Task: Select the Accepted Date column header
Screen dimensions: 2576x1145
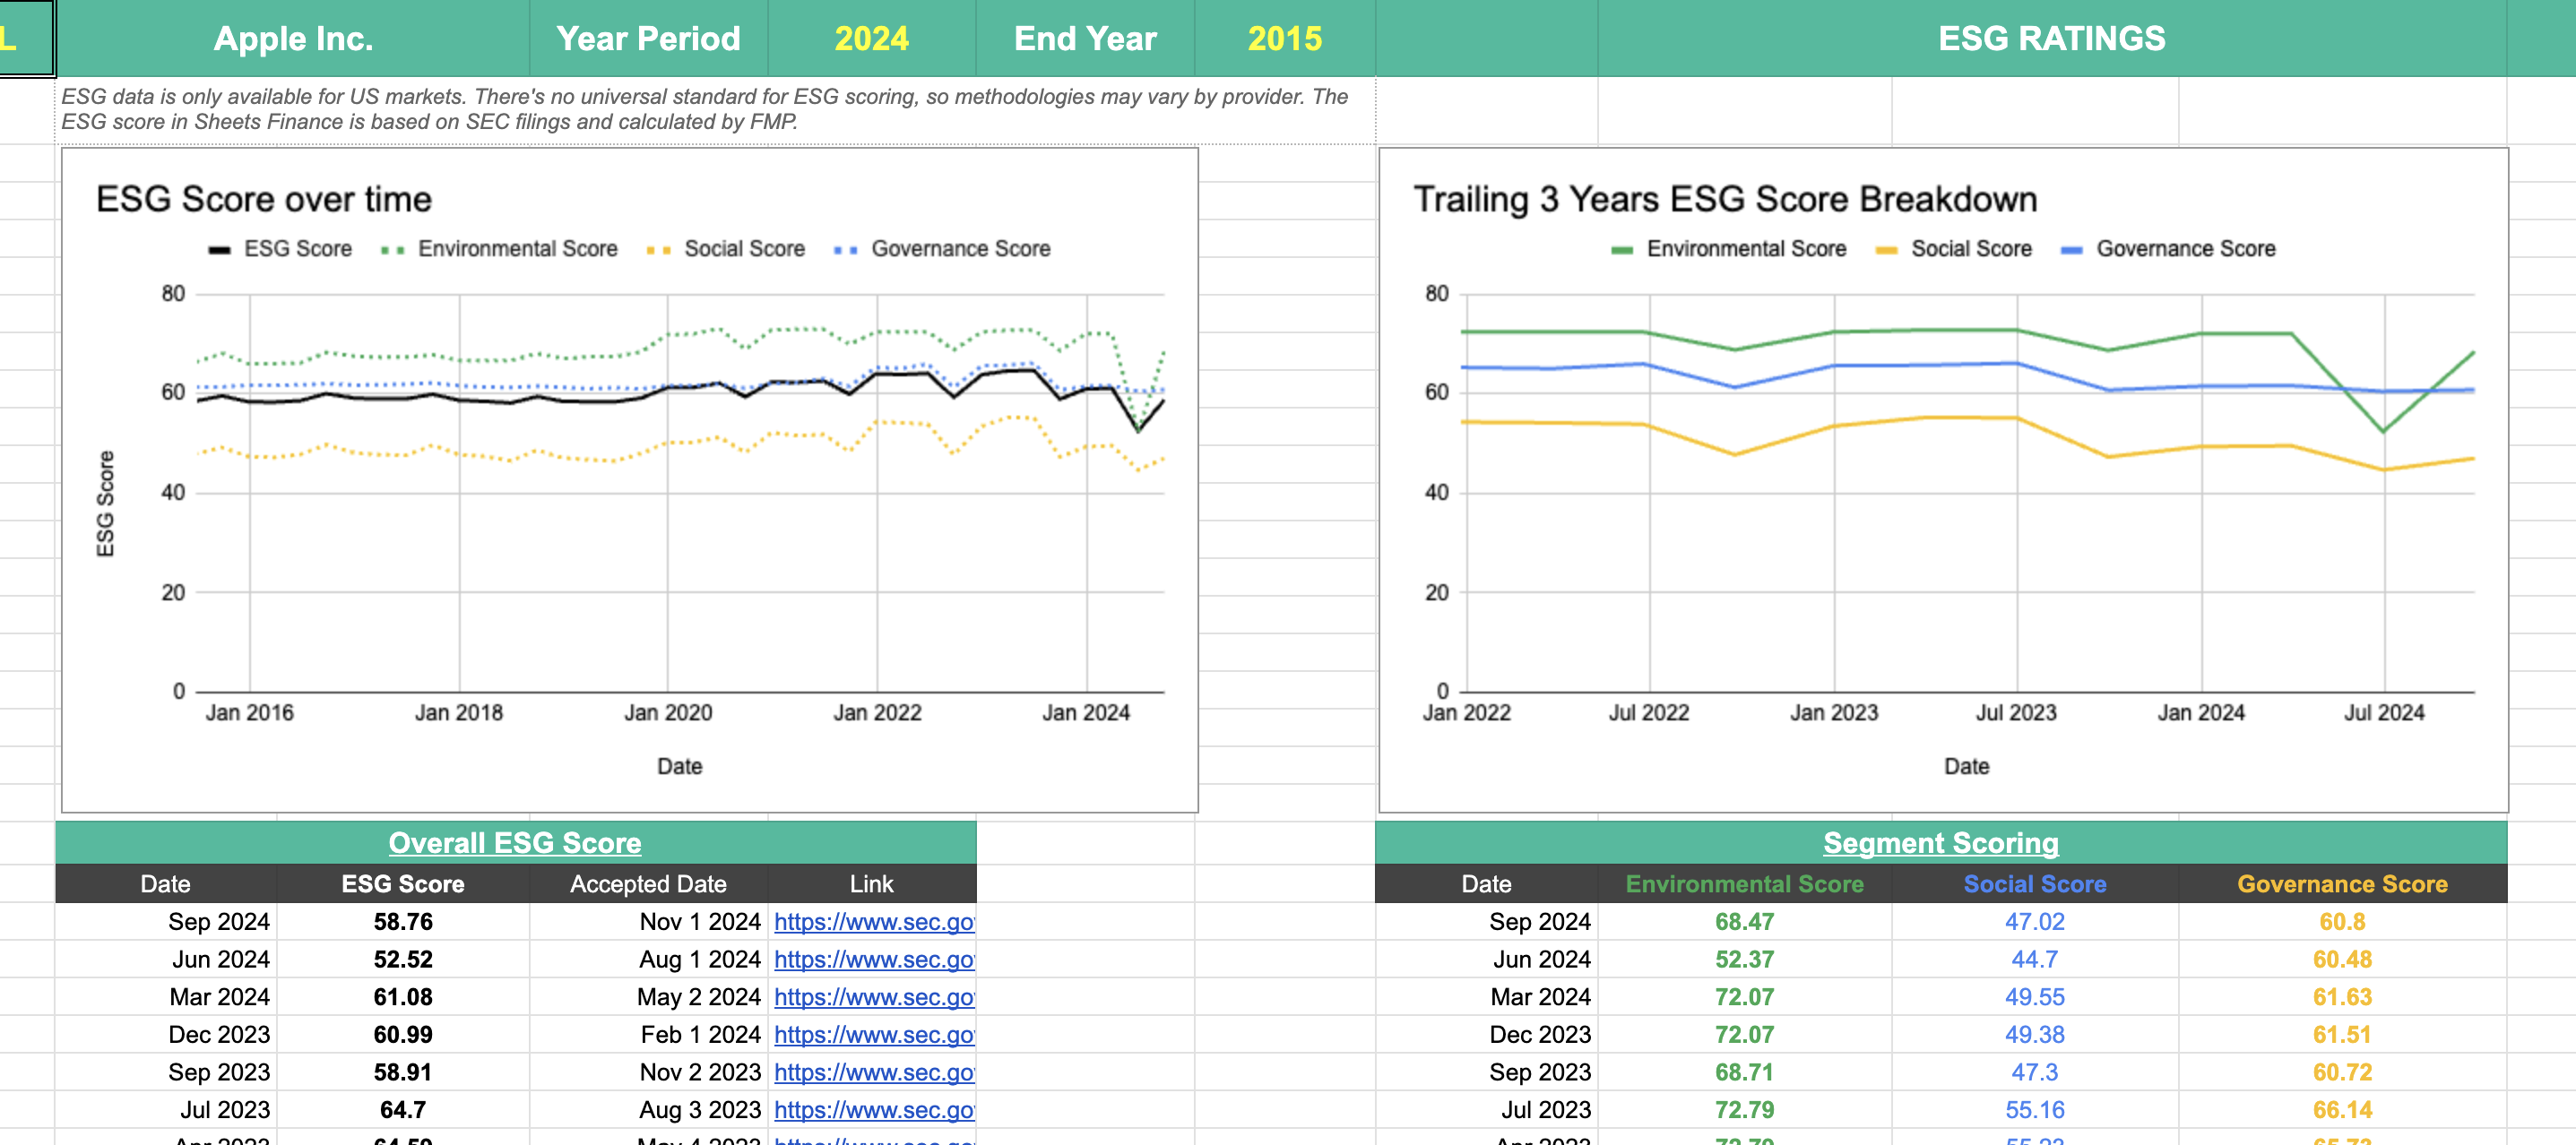Action: tap(648, 884)
